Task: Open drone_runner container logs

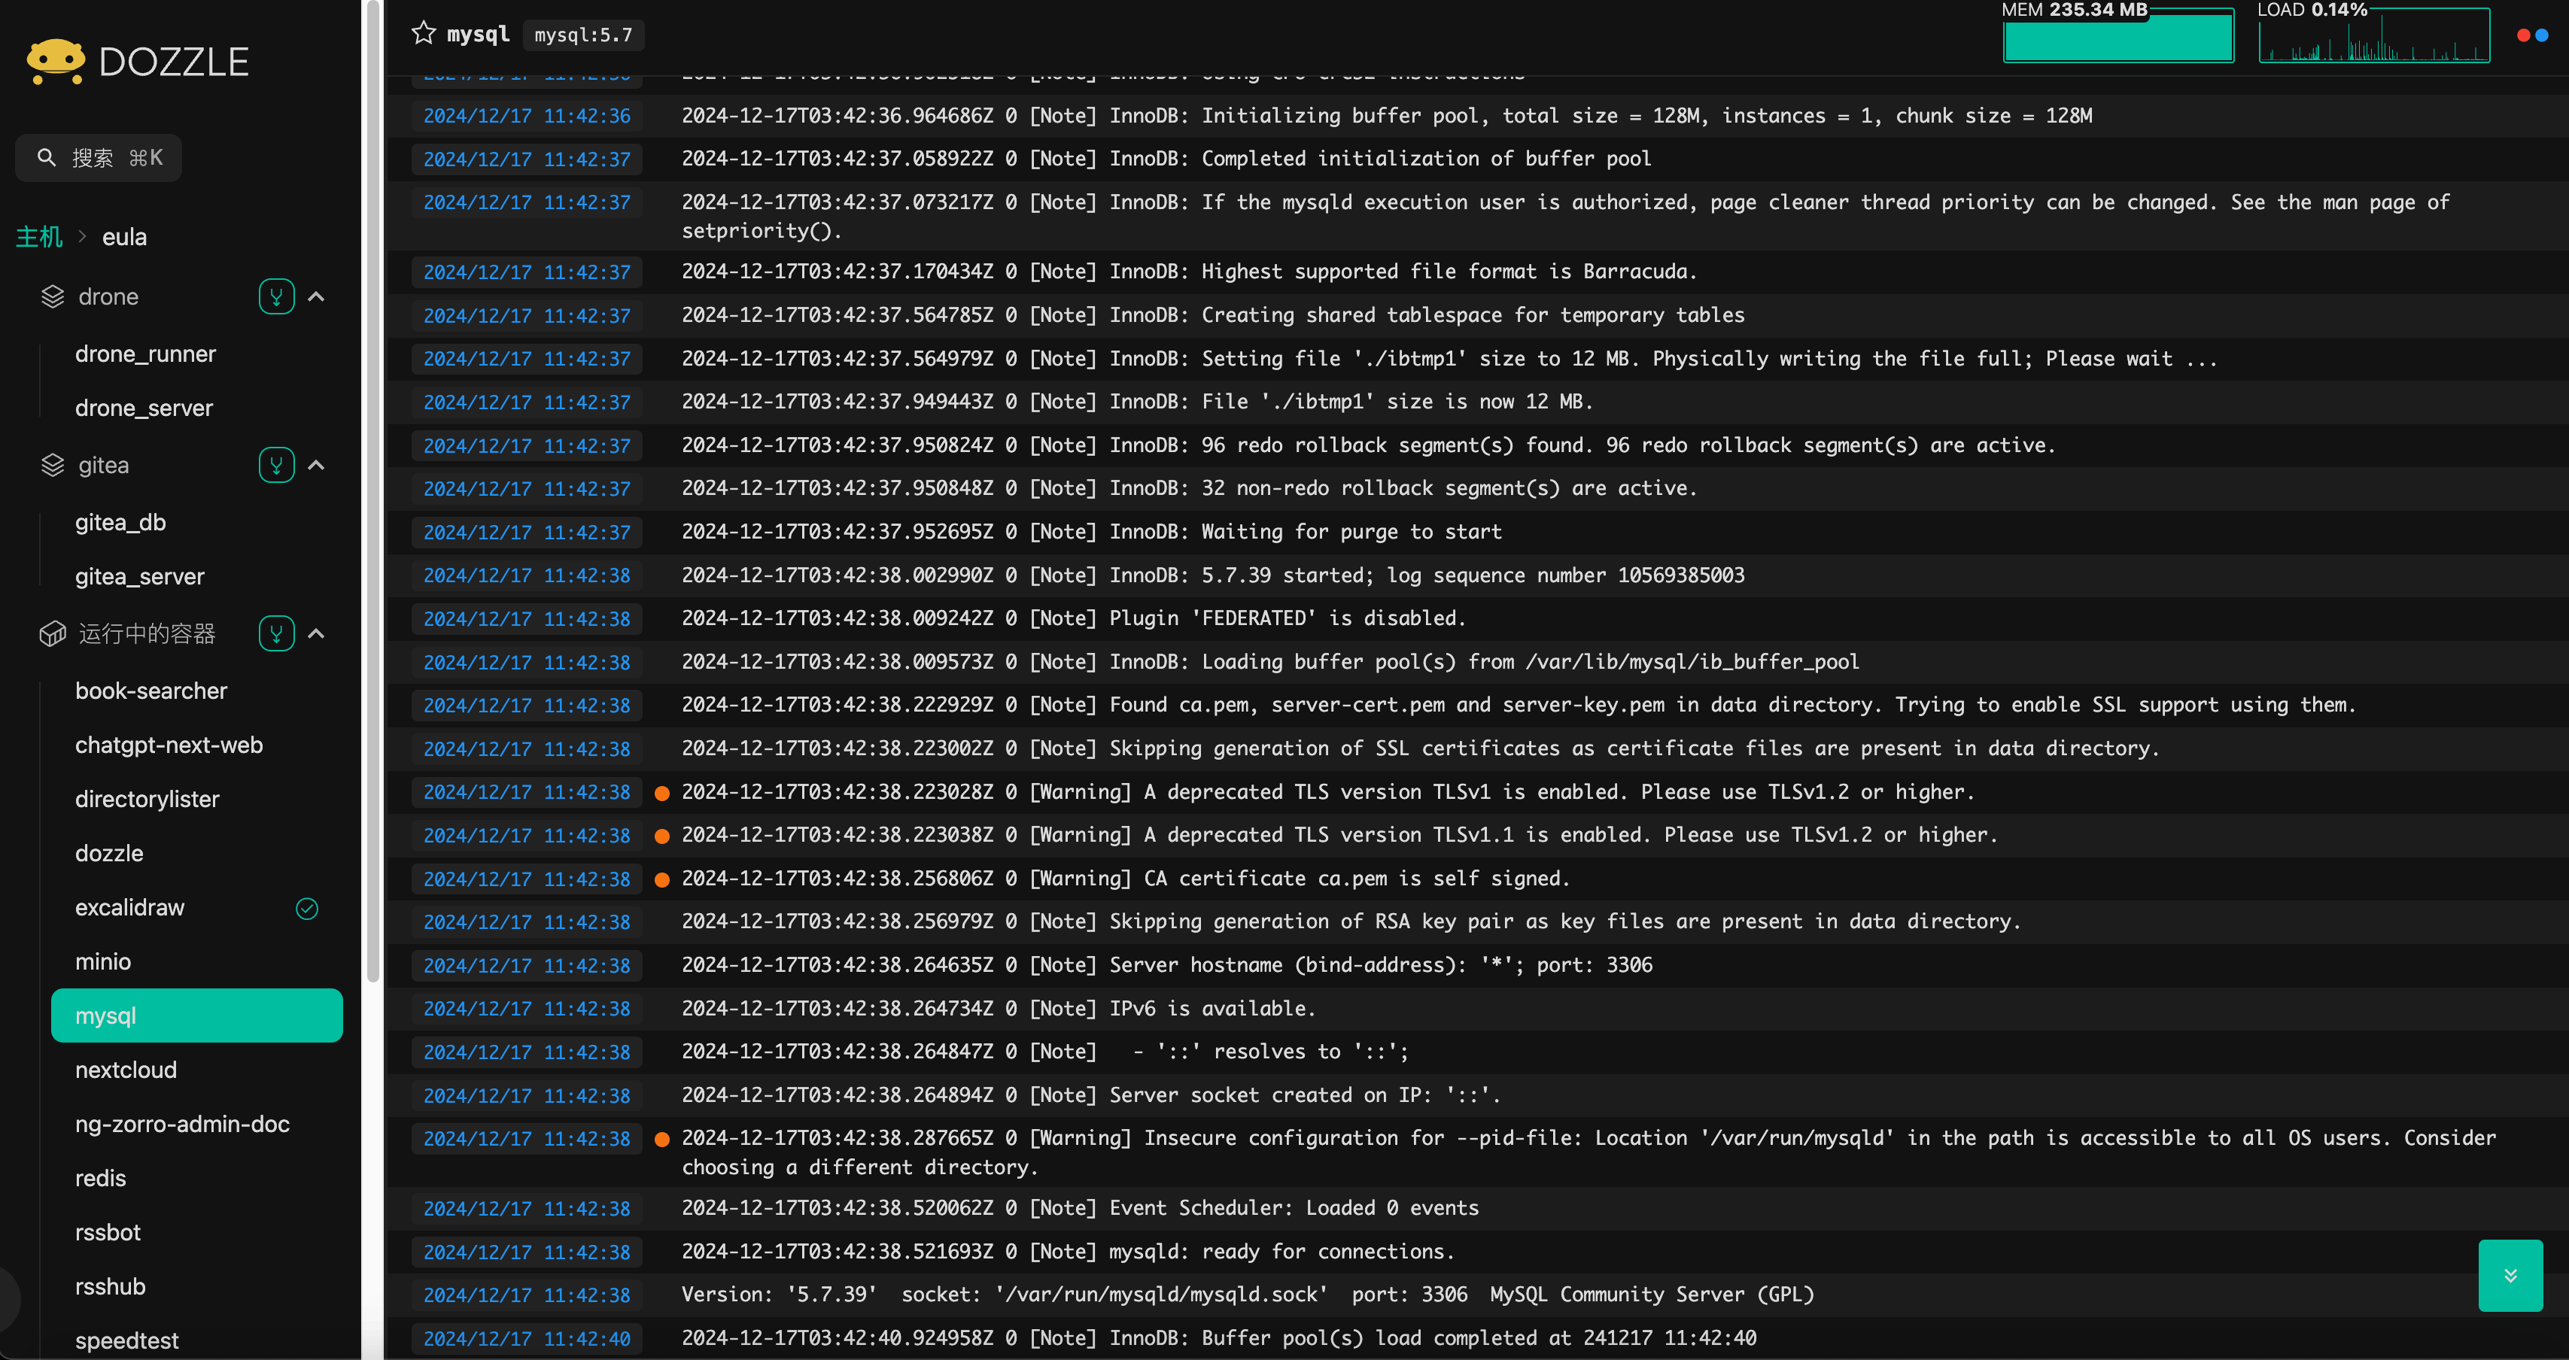Action: [145, 354]
